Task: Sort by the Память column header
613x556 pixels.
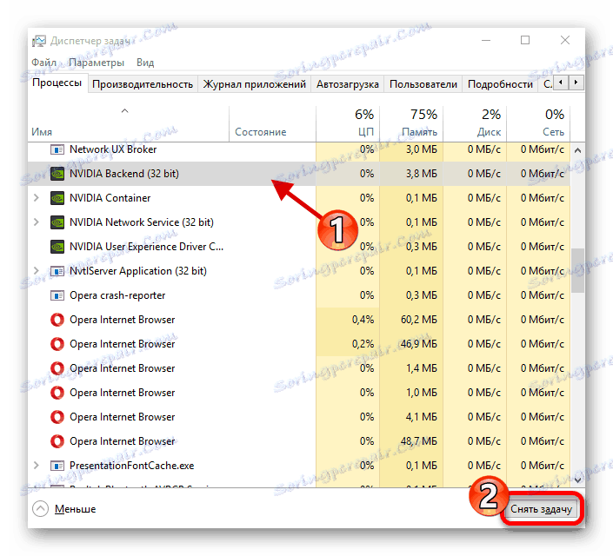Action: coord(411,124)
